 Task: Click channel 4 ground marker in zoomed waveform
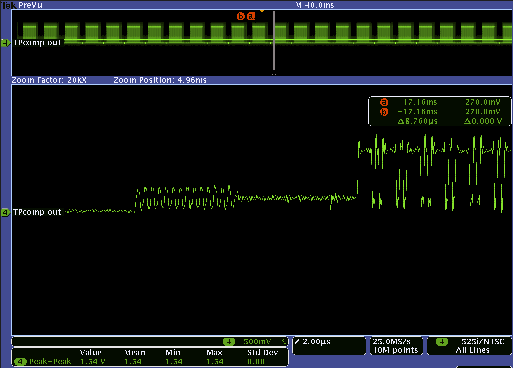tap(6, 212)
